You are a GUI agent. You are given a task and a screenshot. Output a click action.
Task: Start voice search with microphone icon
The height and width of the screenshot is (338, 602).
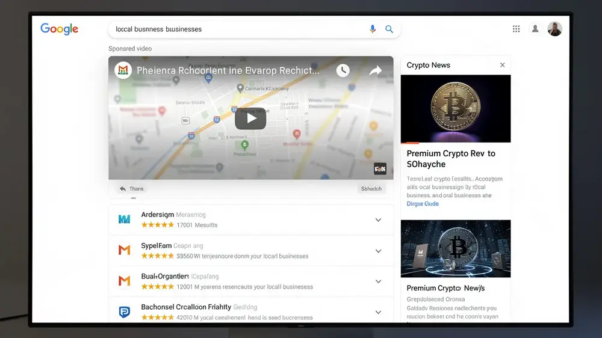373,29
